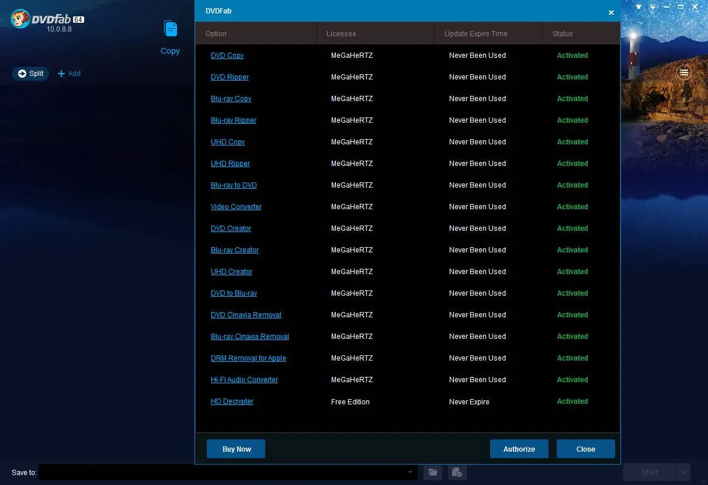Viewport: 708px width, 485px height.
Task: Click the Update Expire Time column header
Action: (489, 33)
